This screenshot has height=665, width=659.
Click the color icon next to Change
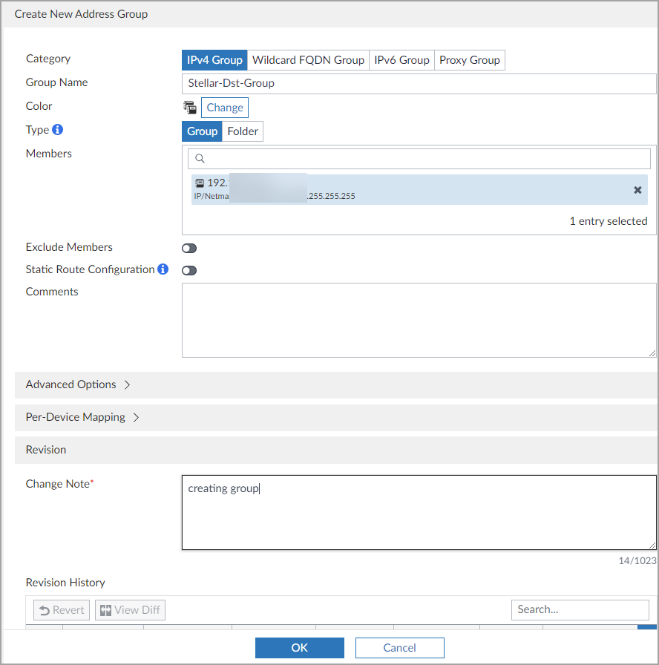pos(190,108)
